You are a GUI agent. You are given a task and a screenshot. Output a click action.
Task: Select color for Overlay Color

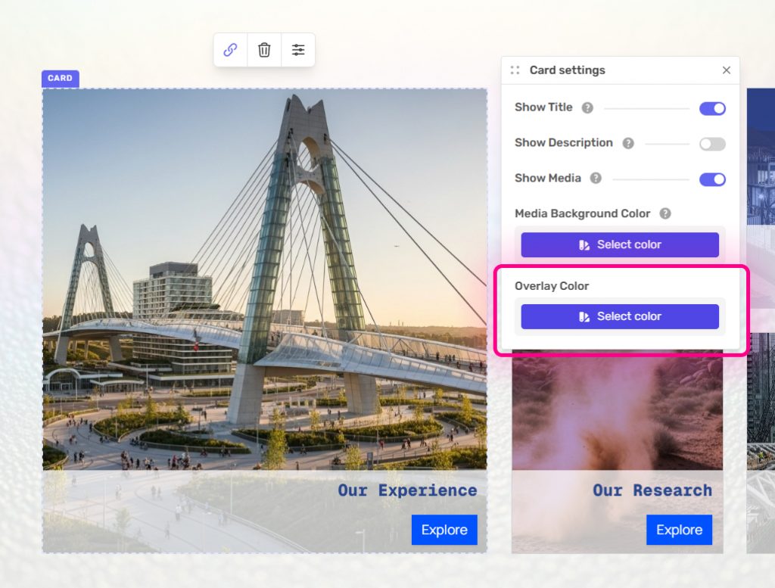(620, 317)
